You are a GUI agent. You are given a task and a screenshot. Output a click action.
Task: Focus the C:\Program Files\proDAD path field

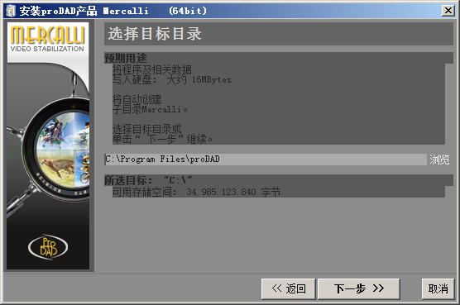point(266,159)
